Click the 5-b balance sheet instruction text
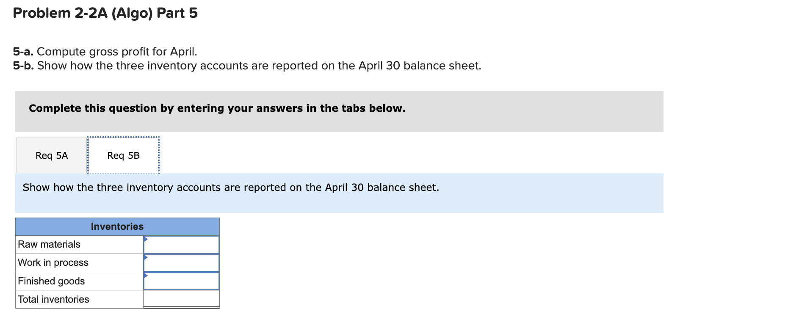 (247, 66)
